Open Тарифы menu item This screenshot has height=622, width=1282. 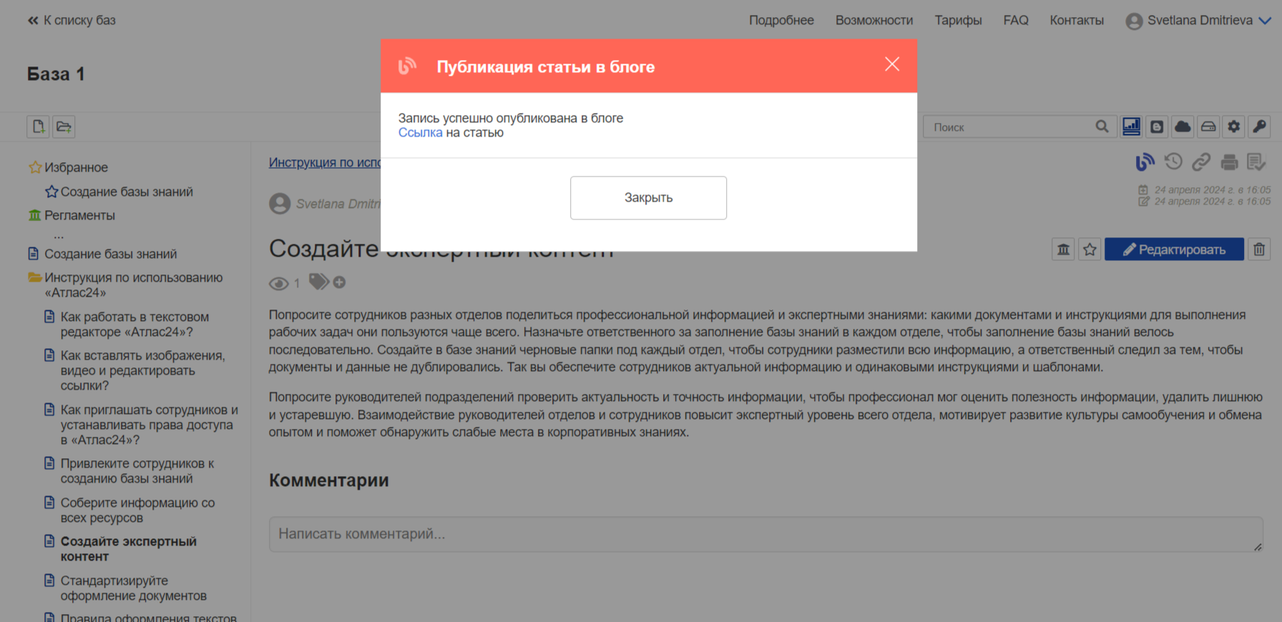click(x=958, y=21)
